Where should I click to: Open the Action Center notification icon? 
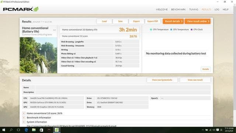tap(218, 130)
